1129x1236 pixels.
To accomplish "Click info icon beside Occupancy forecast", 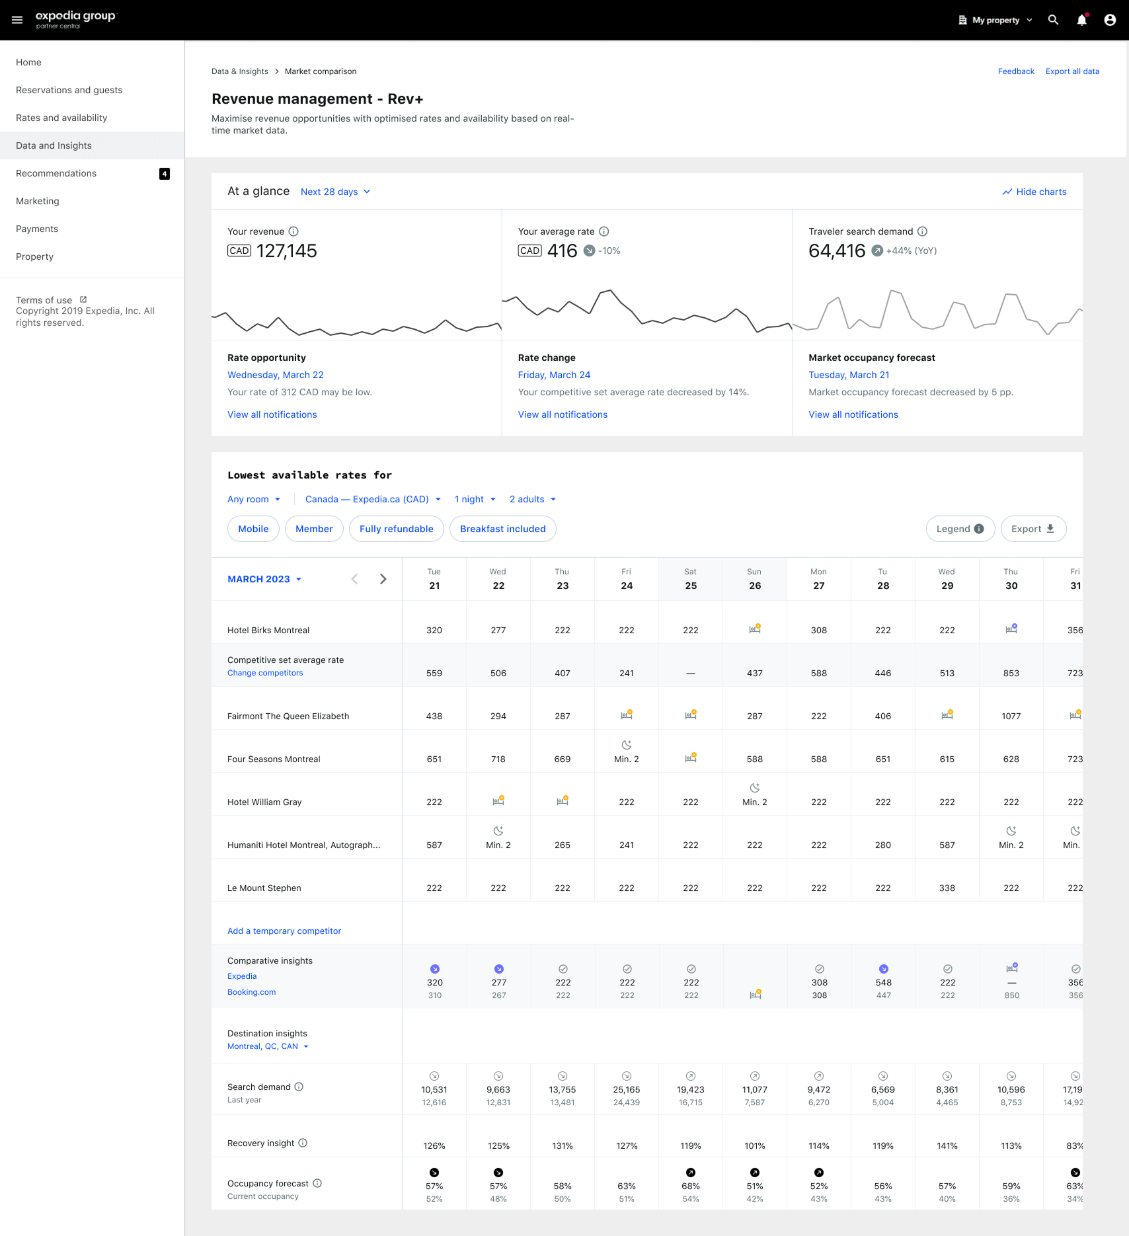I will (317, 1183).
